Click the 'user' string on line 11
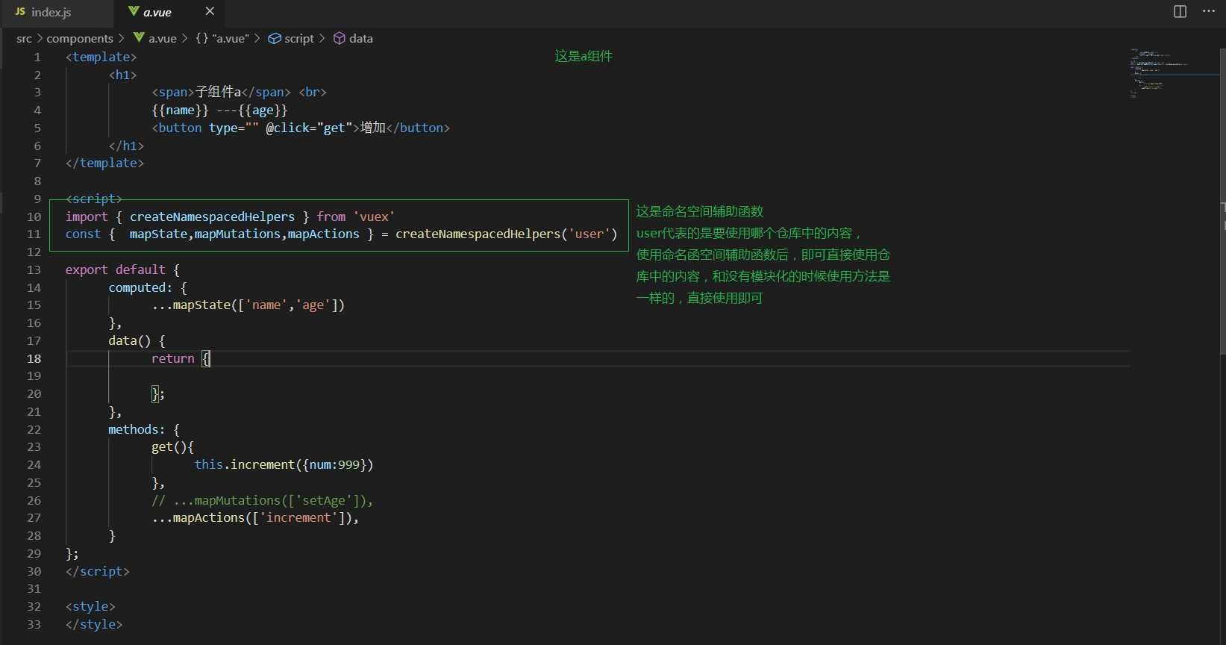 [589, 234]
